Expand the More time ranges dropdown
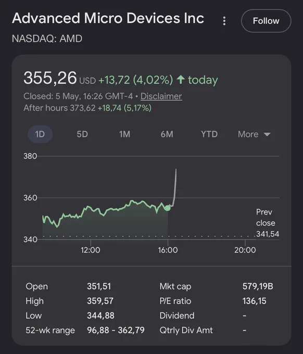Image resolution: width=303 pixels, height=354 pixels. pyautogui.click(x=254, y=134)
